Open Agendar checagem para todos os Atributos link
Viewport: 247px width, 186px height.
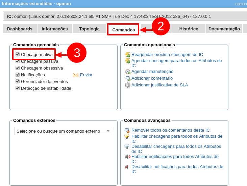click(x=176, y=61)
